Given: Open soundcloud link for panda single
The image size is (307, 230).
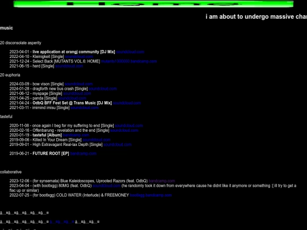Looking at the screenshot, I should tap(72, 98).
